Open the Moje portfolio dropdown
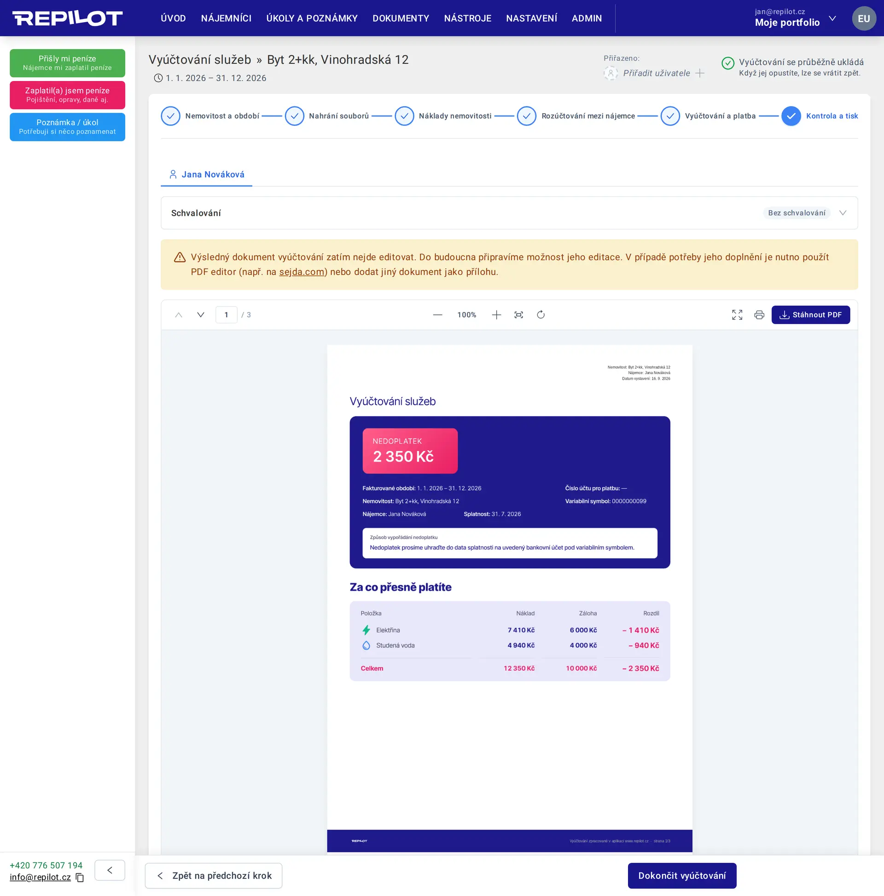884x896 pixels. [x=795, y=18]
